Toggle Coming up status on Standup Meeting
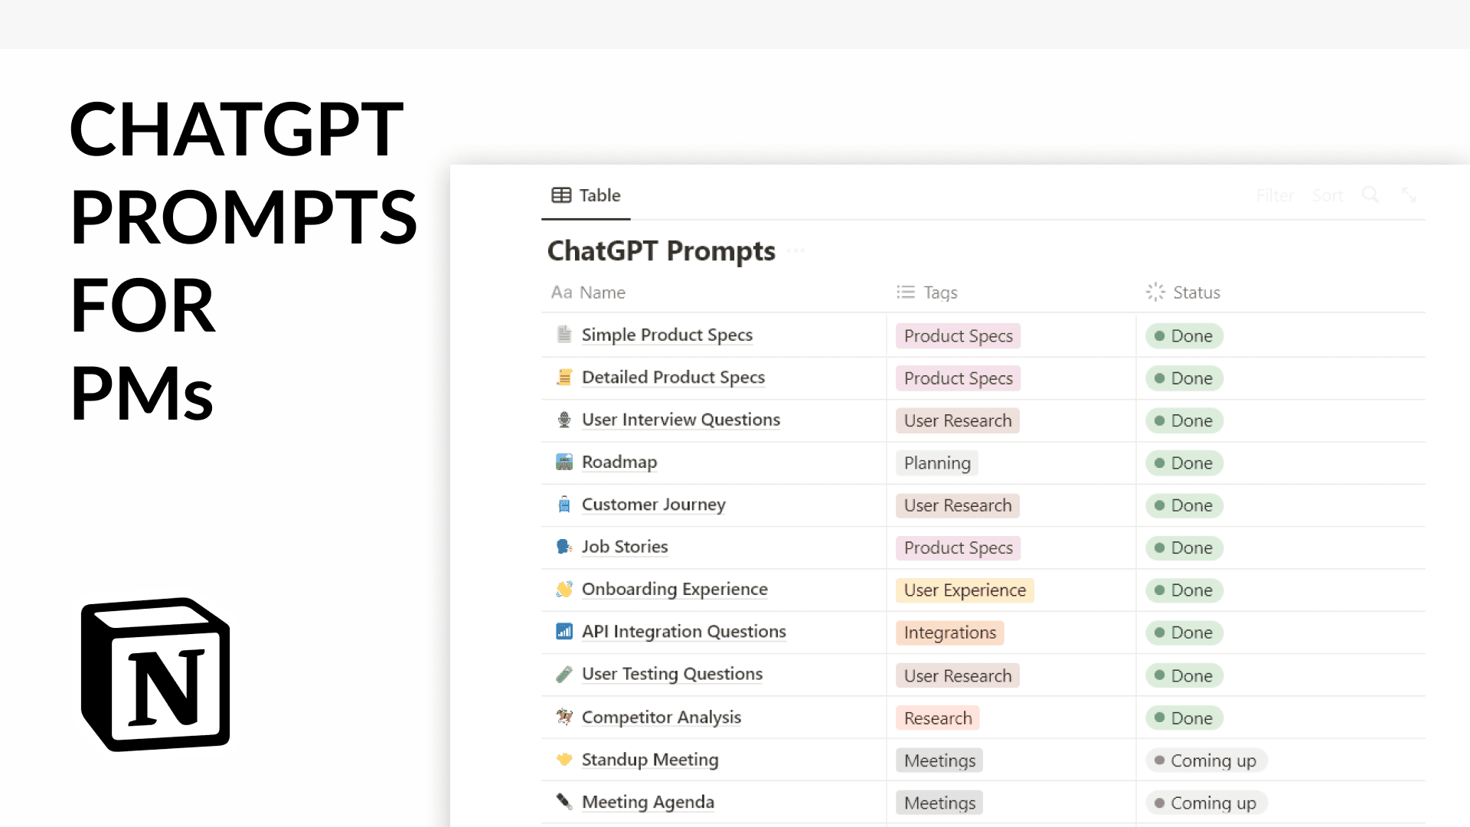This screenshot has height=827, width=1470. click(x=1206, y=760)
